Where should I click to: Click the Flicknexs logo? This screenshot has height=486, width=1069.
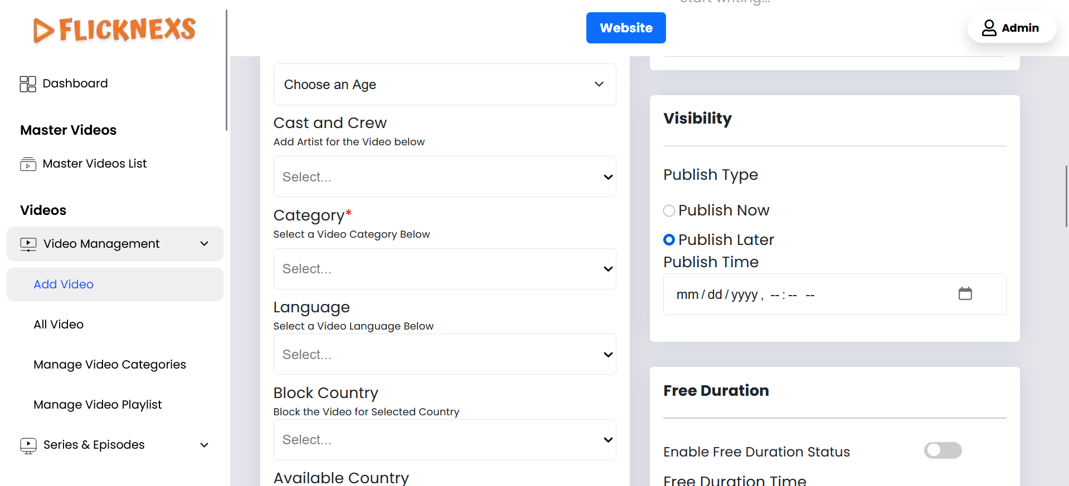(x=114, y=30)
